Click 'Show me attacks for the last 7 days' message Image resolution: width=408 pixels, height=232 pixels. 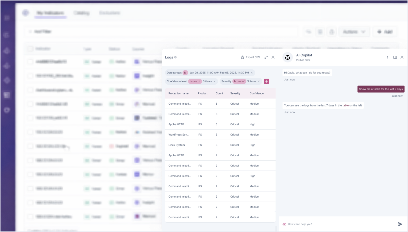[381, 89]
